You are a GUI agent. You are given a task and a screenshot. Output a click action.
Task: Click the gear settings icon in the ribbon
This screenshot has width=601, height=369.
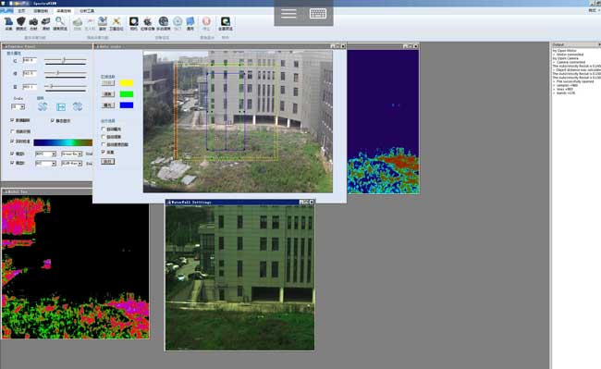(148, 21)
